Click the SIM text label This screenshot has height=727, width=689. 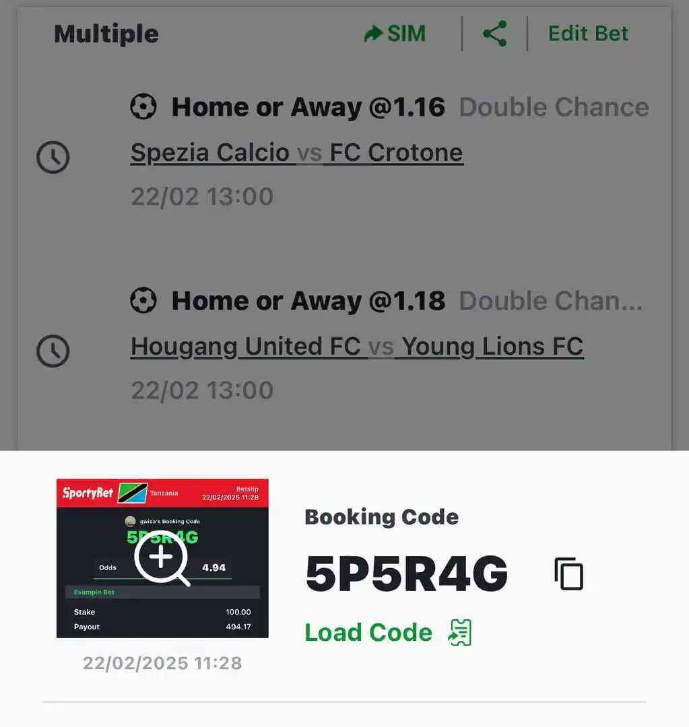tap(406, 34)
